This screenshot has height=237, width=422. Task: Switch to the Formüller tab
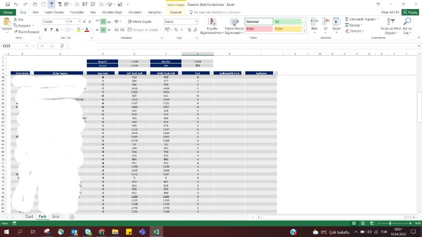77,12
